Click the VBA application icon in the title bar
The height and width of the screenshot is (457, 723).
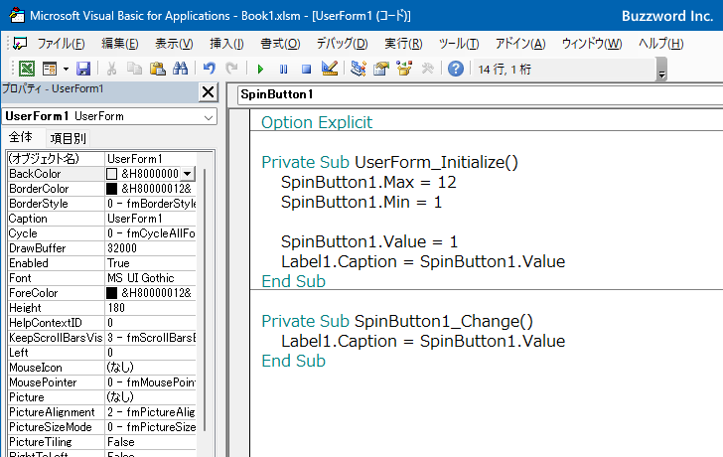point(17,15)
